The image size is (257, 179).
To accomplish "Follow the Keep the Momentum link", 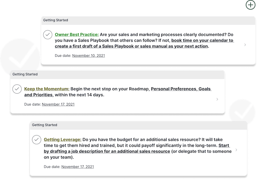I will point(47,89).
